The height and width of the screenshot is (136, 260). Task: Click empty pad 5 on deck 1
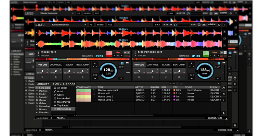click(x=42, y=77)
